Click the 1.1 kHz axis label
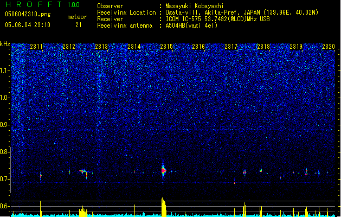341x217 pixels. tap(5, 71)
